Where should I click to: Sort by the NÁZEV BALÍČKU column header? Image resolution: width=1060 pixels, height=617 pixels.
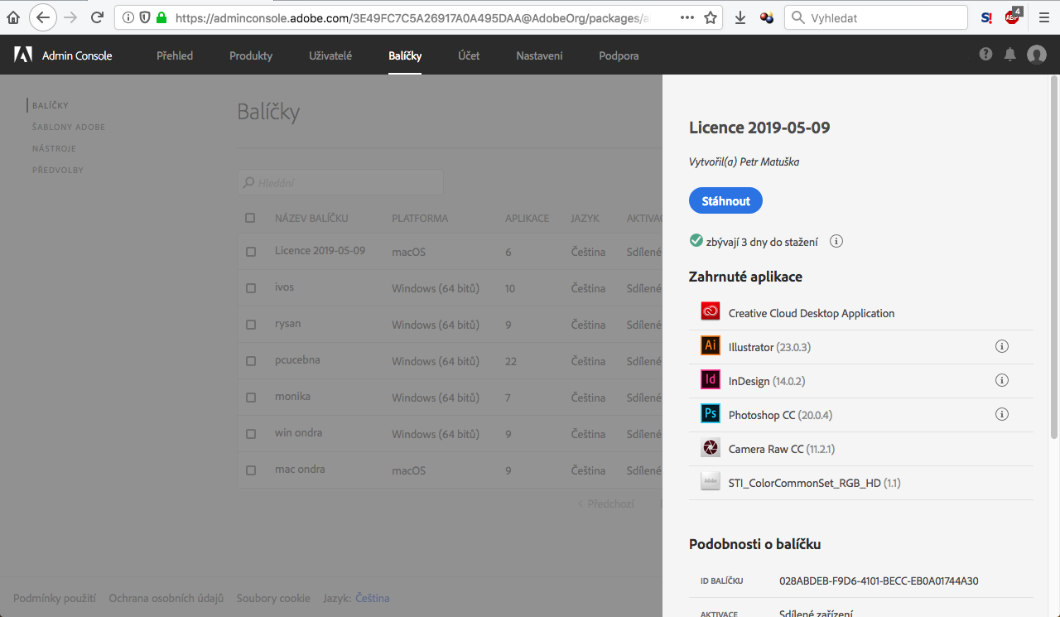coord(311,219)
